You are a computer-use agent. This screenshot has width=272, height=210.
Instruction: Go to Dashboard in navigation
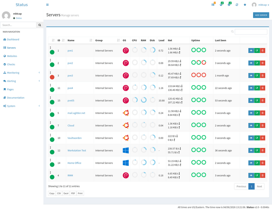click(x=13, y=39)
